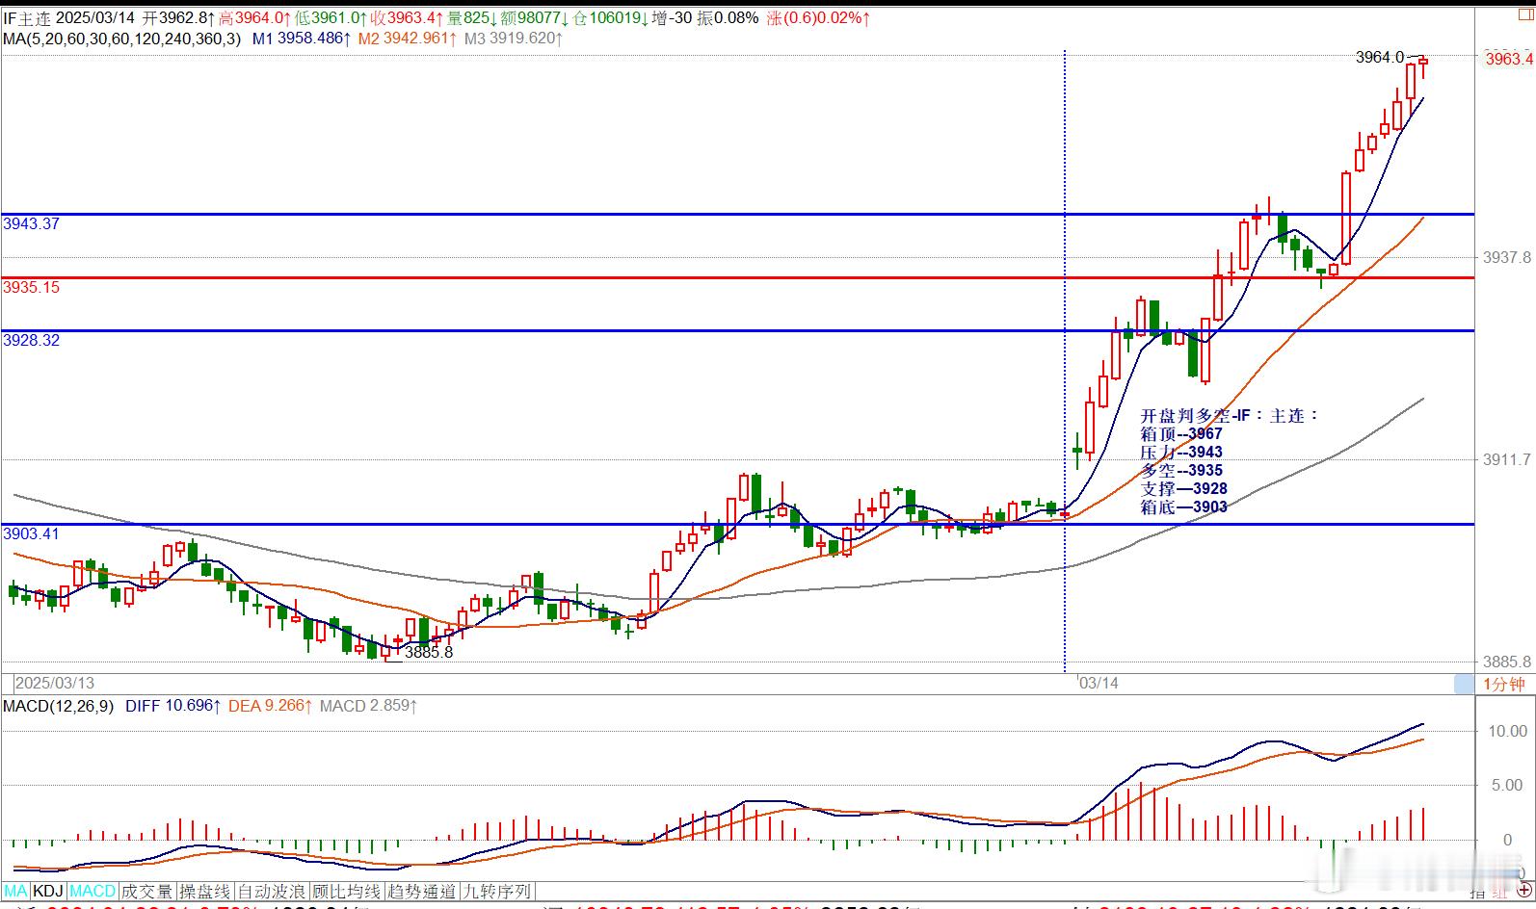
Task: Switch to the KDJ indicator tab
Action: click(49, 892)
